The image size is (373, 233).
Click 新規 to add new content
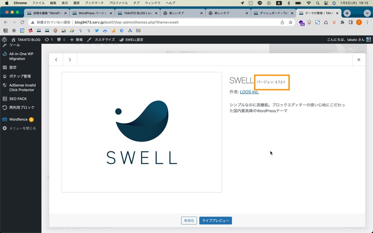point(76,40)
